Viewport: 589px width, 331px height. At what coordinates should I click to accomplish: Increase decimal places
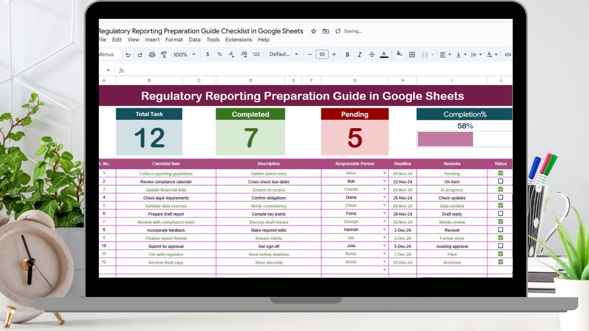243,54
